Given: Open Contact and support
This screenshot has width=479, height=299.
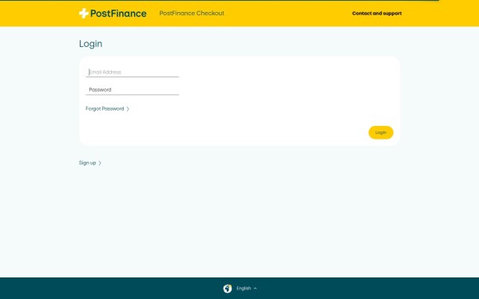Looking at the screenshot, I should pyautogui.click(x=377, y=14).
